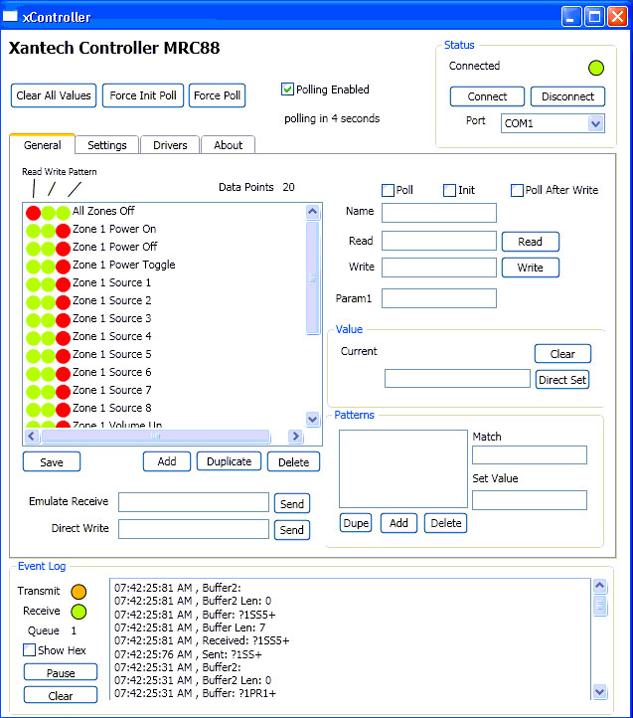Click the orange Transmit indicator light
This screenshot has width=633, height=718.
pos(79,591)
